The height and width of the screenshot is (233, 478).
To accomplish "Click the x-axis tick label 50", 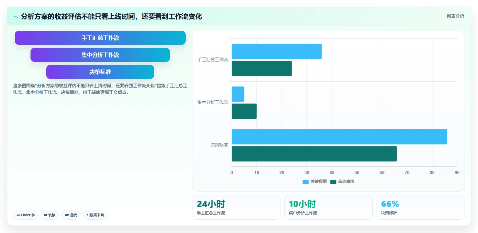I will tap(357, 172).
